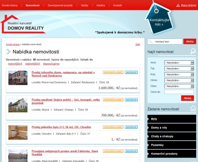198x162 pixels.
Task: Sort listings by nejlevnějších
Action: [x=32, y=64]
